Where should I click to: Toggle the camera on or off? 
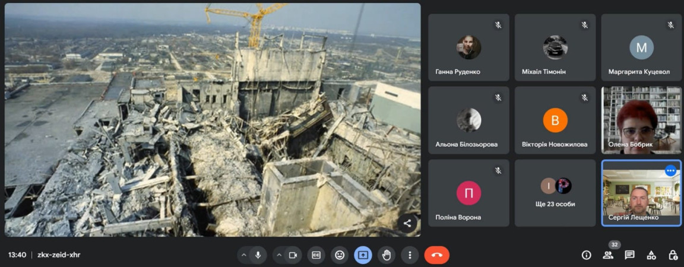pyautogui.click(x=292, y=255)
